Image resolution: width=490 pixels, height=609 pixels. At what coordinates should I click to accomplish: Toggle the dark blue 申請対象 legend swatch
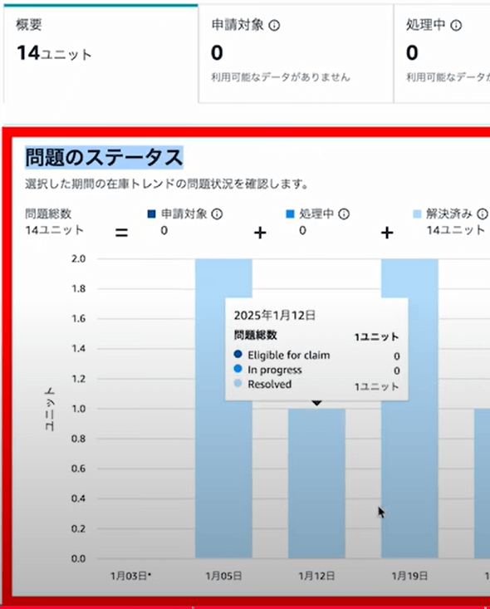coord(152,214)
